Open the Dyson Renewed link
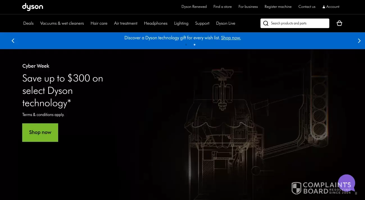365x200 pixels. pos(194,7)
